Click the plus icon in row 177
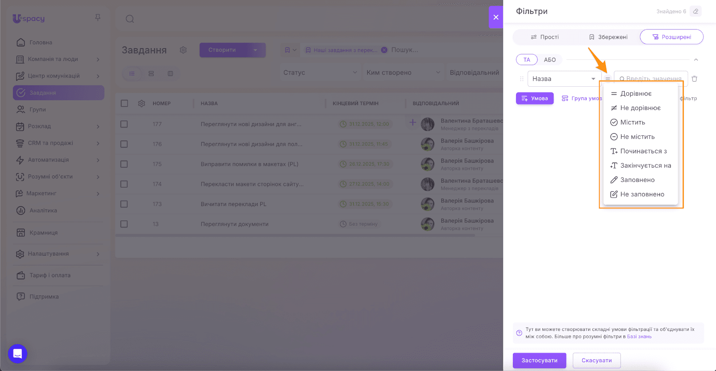The width and height of the screenshot is (716, 371). pos(413,122)
